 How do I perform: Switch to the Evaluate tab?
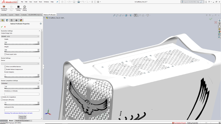pos(24,15)
